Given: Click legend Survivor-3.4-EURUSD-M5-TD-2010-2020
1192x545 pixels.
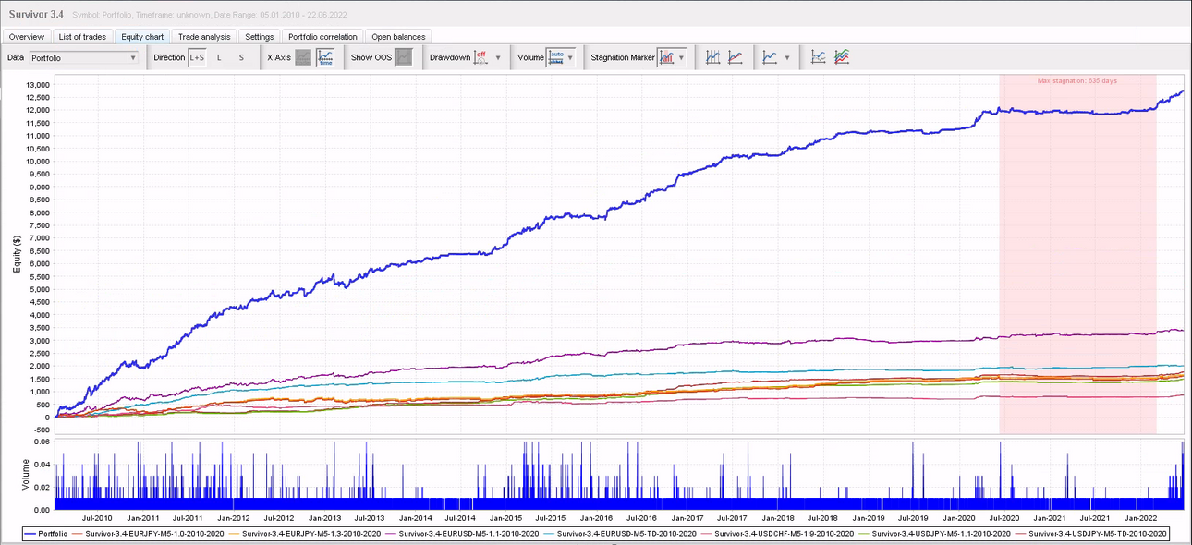Looking at the screenshot, I should point(621,534).
